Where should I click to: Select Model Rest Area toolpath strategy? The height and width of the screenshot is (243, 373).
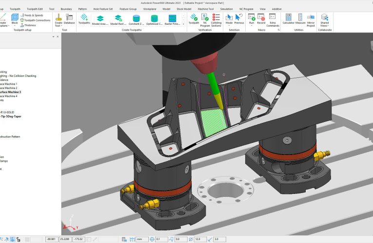[118, 20]
